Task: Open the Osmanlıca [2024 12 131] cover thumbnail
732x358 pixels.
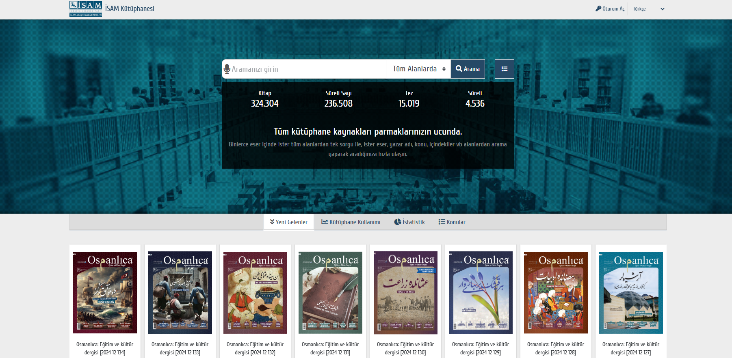Action: point(330,292)
